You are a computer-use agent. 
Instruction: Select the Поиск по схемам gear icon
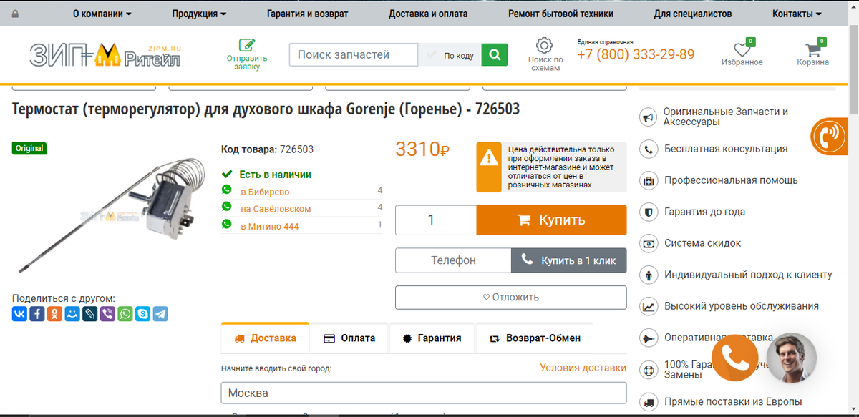click(545, 44)
